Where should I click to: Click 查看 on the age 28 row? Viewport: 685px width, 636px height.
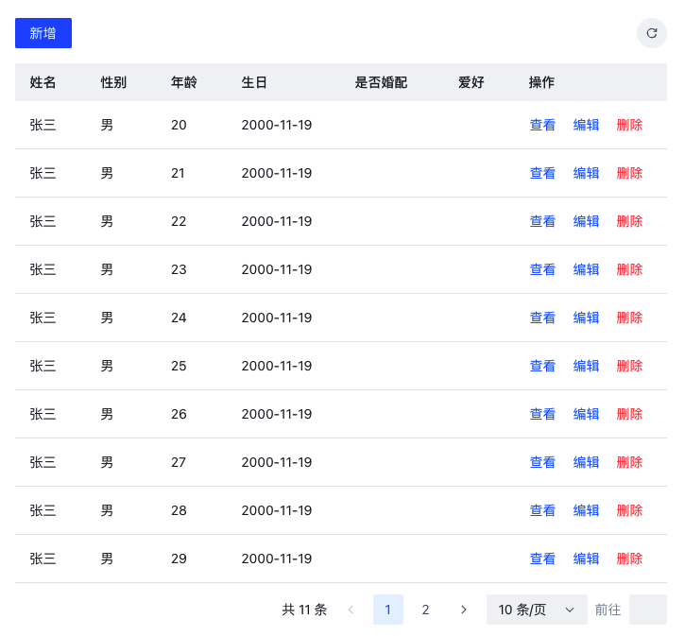tap(542, 510)
